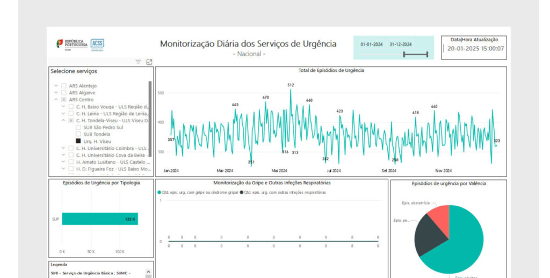Toggle C. H. Tondela-Viseu checkbox
This screenshot has width=550, height=278.
(71, 121)
